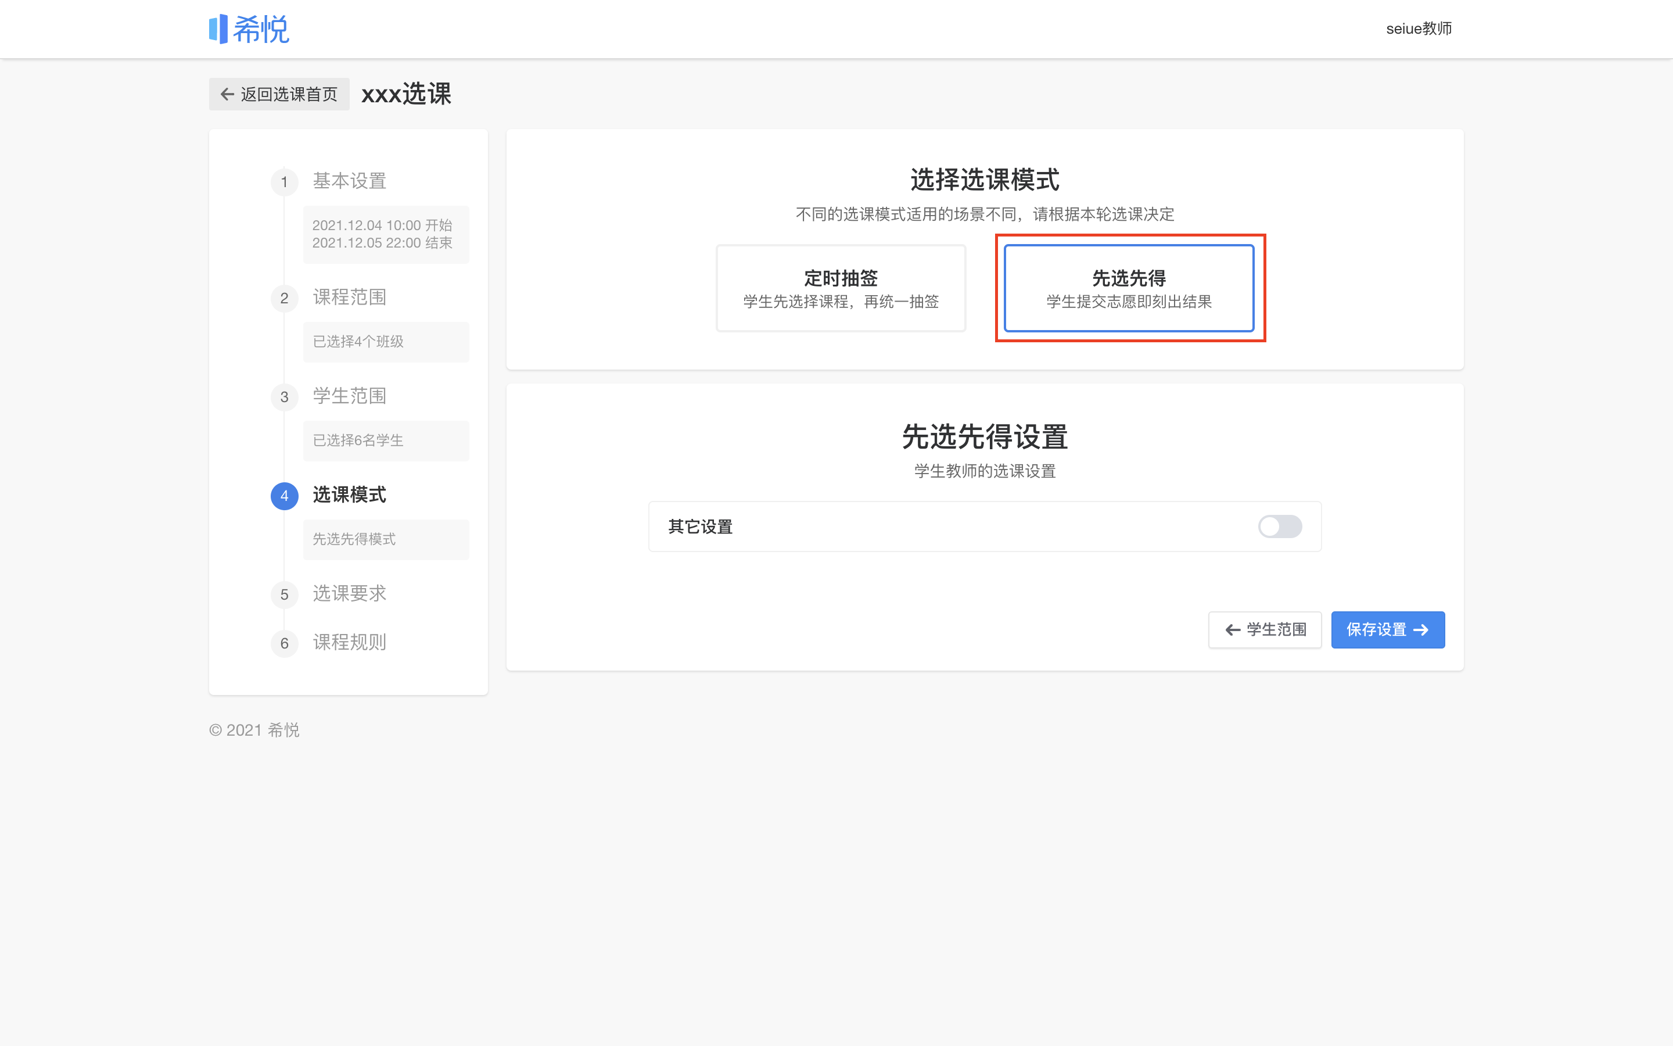Click the 先选先得设置 heading
This screenshot has height=1046, width=1673.
pos(985,437)
